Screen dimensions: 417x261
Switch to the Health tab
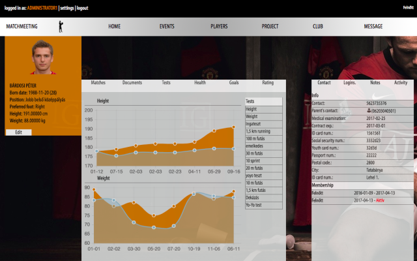tap(200, 83)
